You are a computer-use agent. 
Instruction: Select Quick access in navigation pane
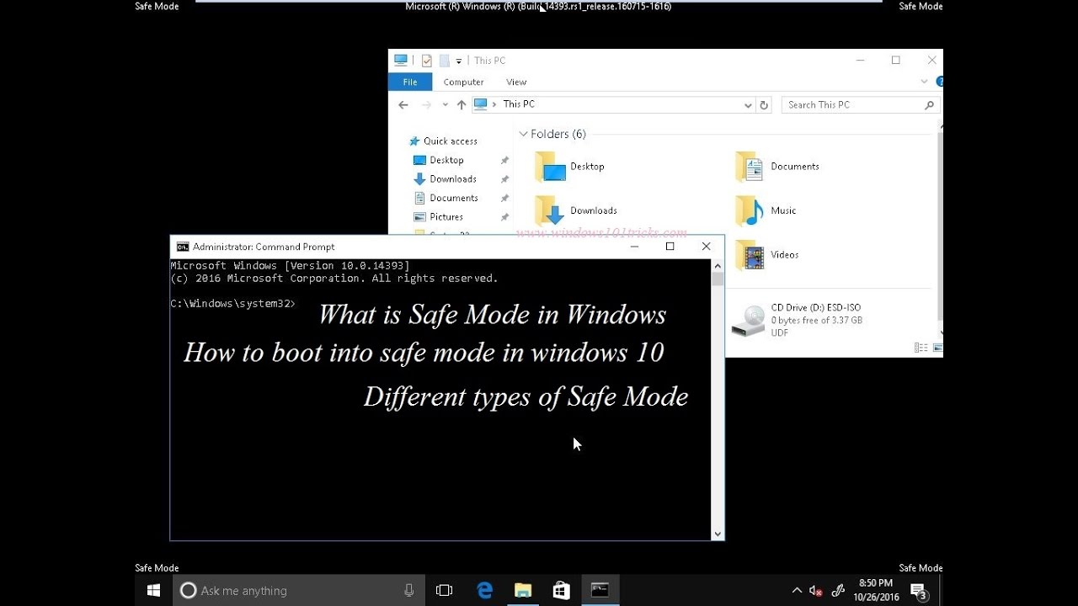pos(443,141)
